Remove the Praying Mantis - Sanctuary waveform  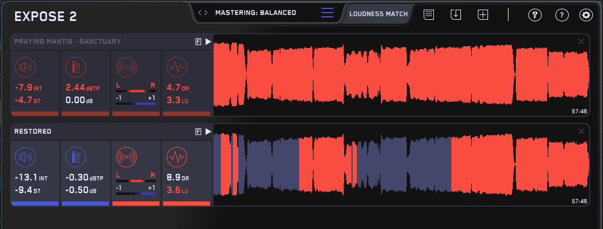point(581,42)
